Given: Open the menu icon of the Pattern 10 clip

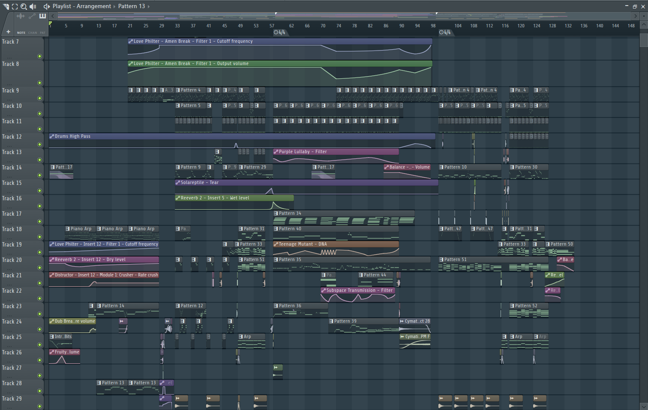Looking at the screenshot, I should [441, 167].
